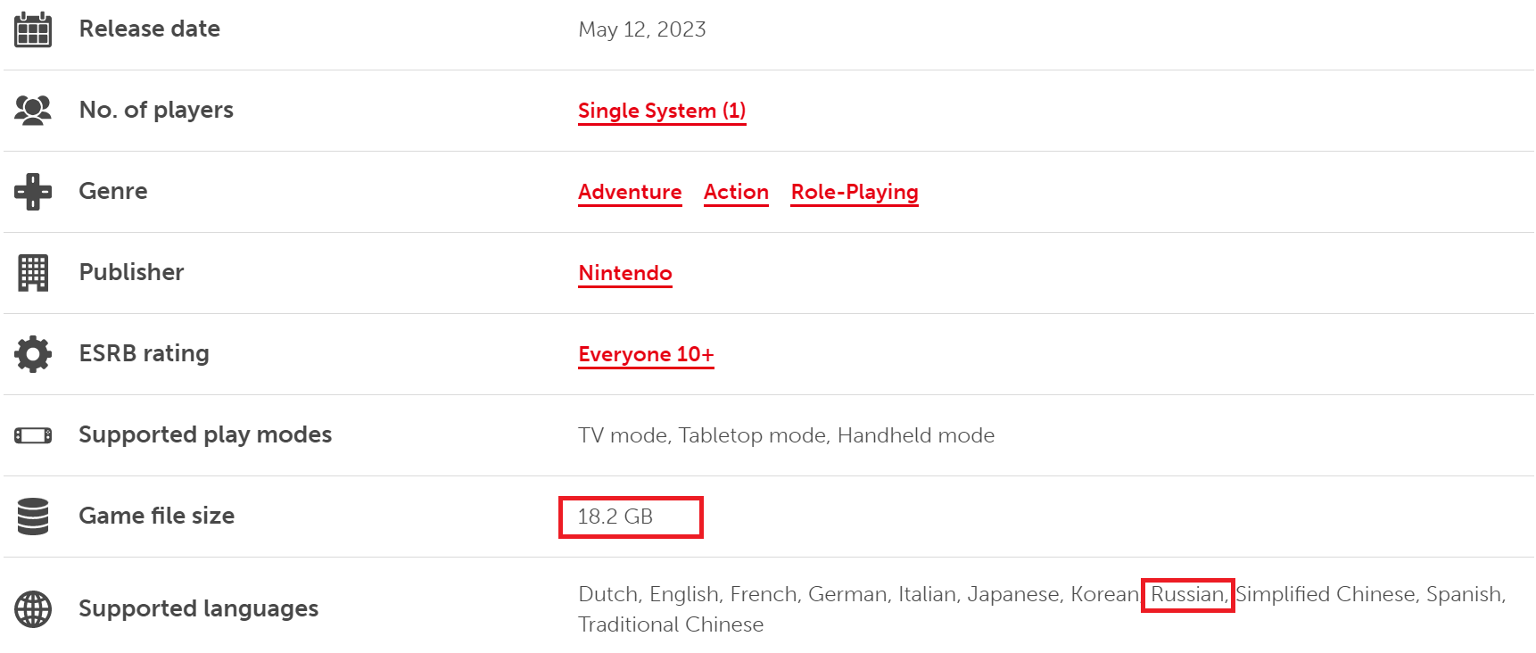Open the Everyone 10+ rating link
The height and width of the screenshot is (653, 1536).
(x=646, y=354)
